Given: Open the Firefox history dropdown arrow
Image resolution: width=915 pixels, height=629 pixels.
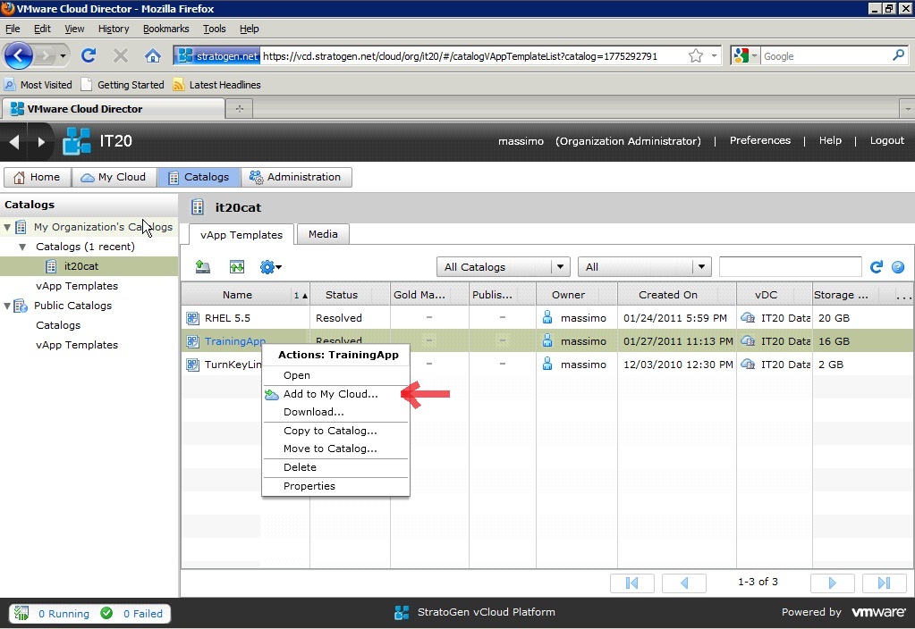Looking at the screenshot, I should point(63,56).
